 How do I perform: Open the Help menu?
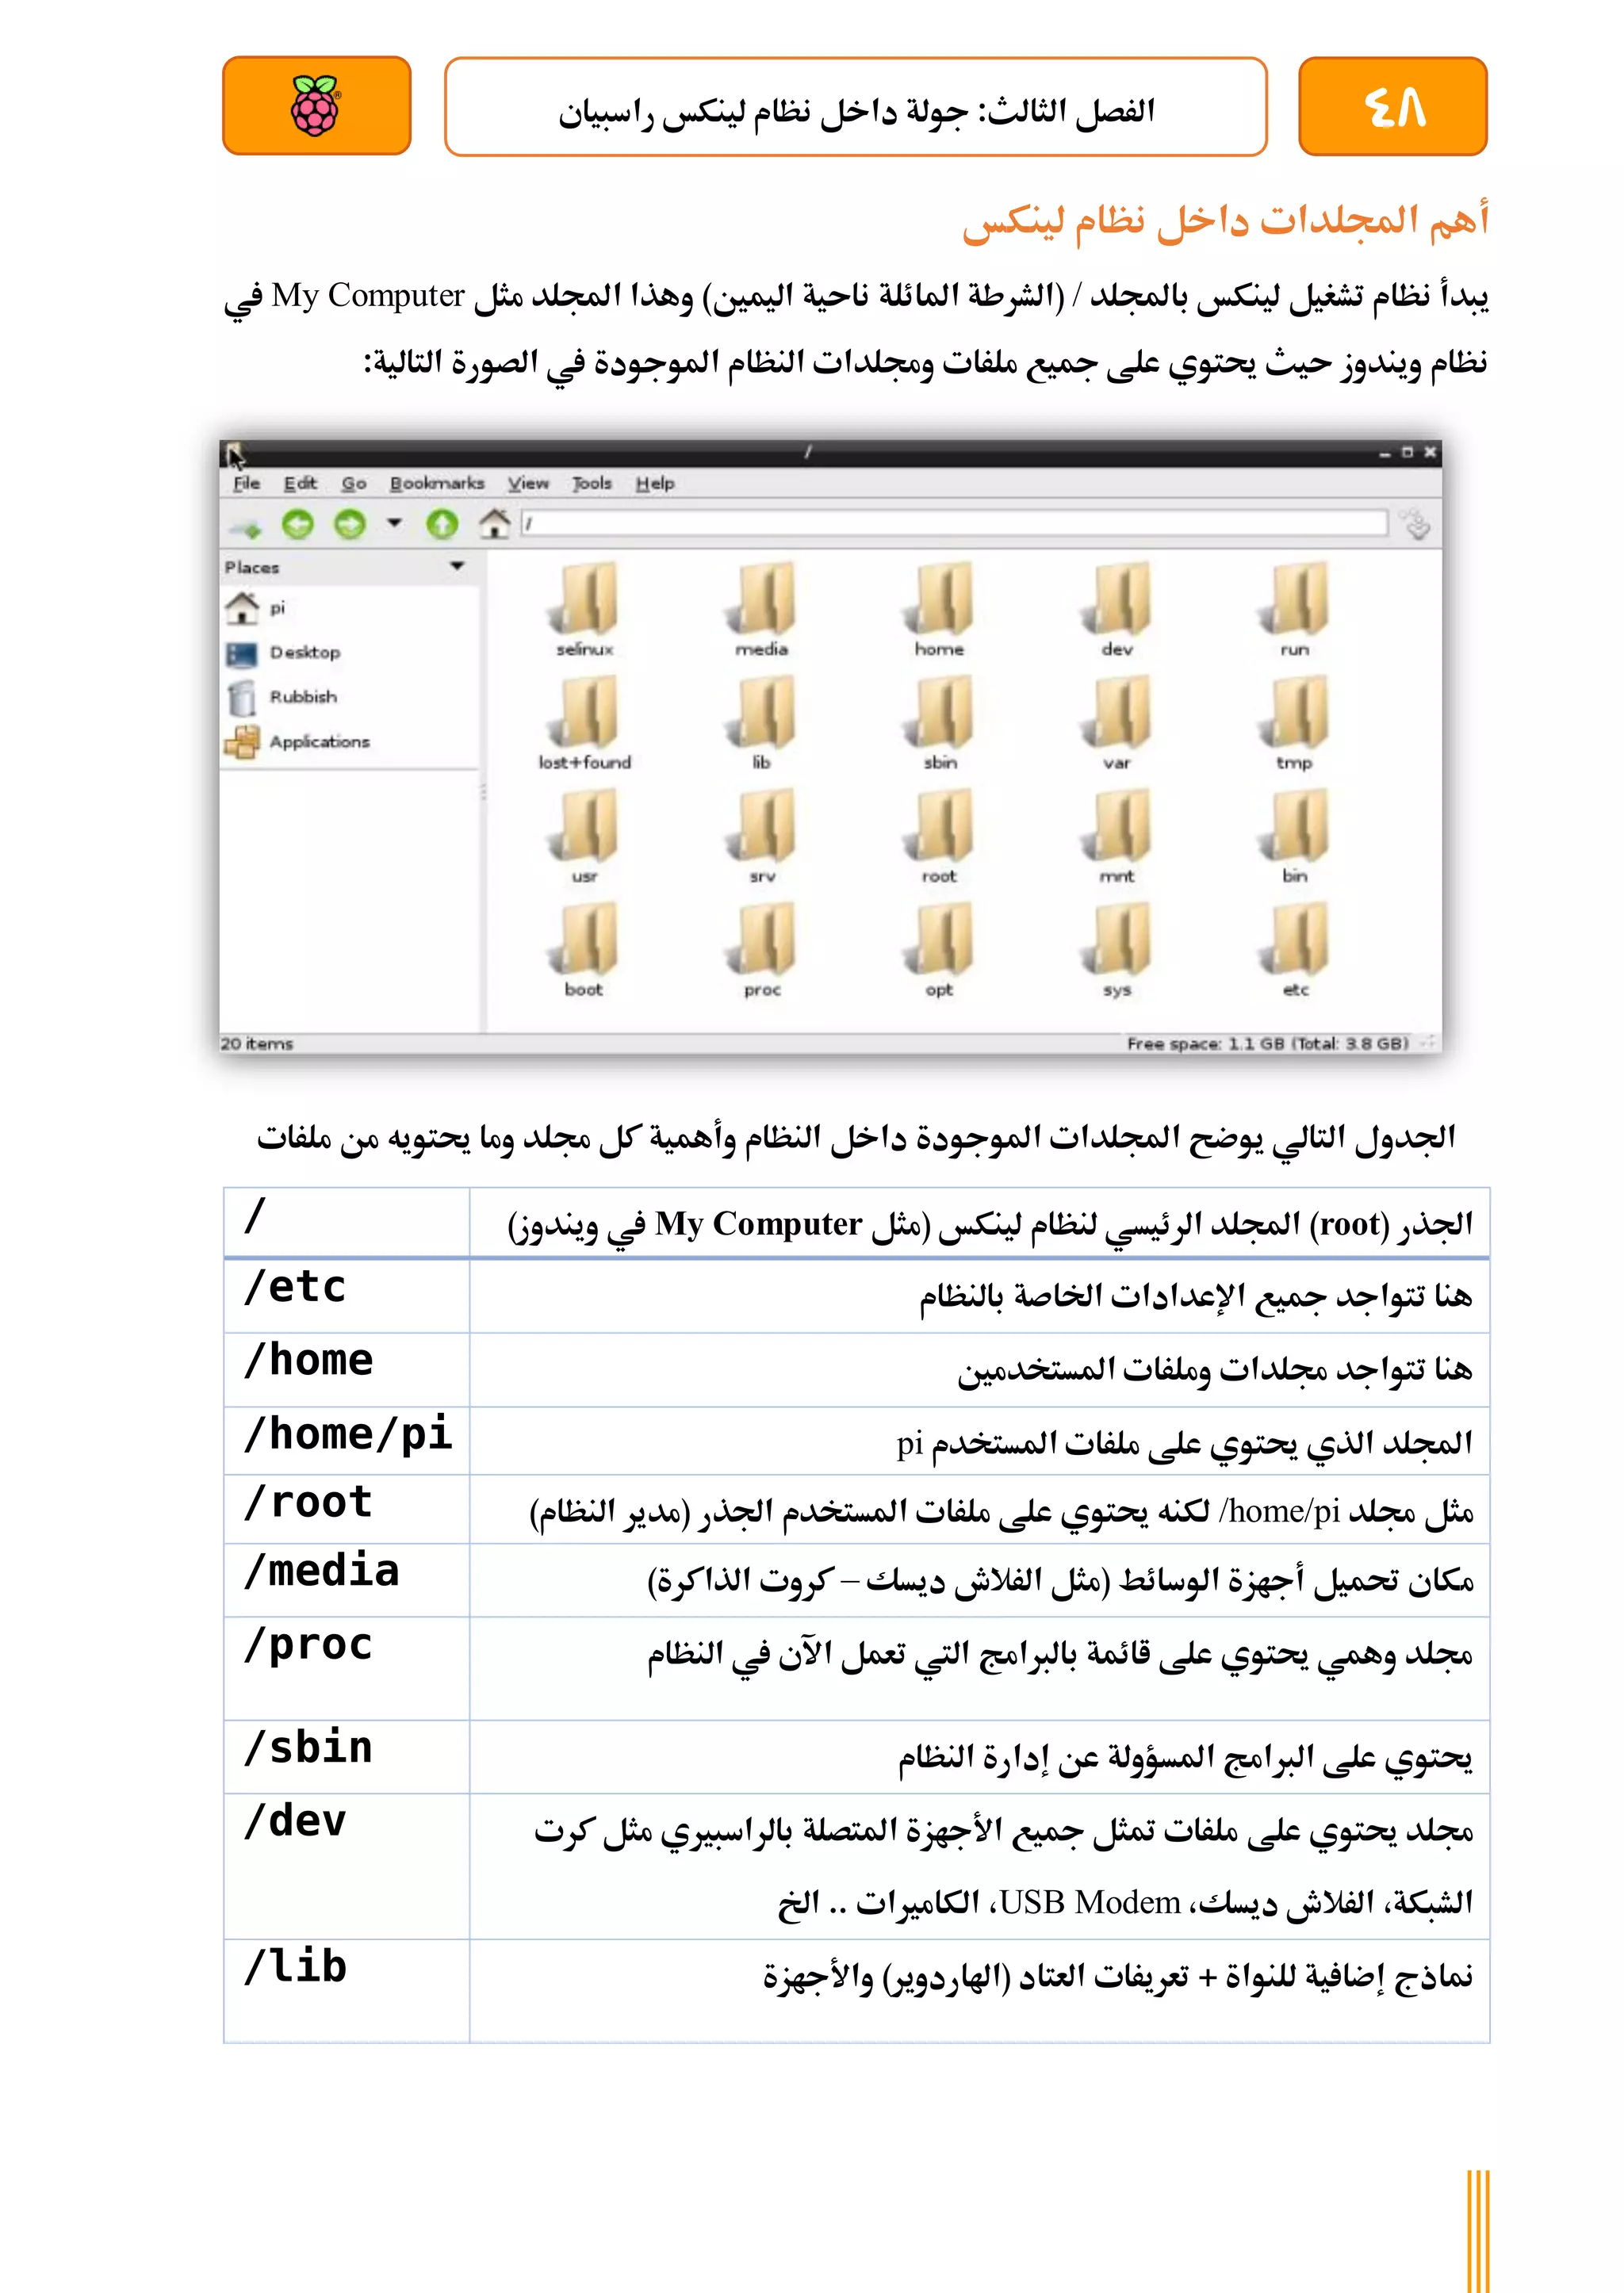point(655,483)
